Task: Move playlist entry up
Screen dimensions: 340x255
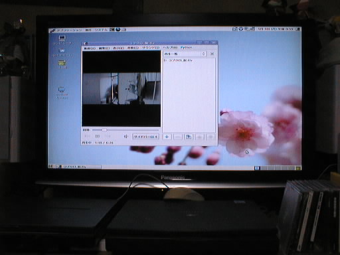Action: pos(199,137)
